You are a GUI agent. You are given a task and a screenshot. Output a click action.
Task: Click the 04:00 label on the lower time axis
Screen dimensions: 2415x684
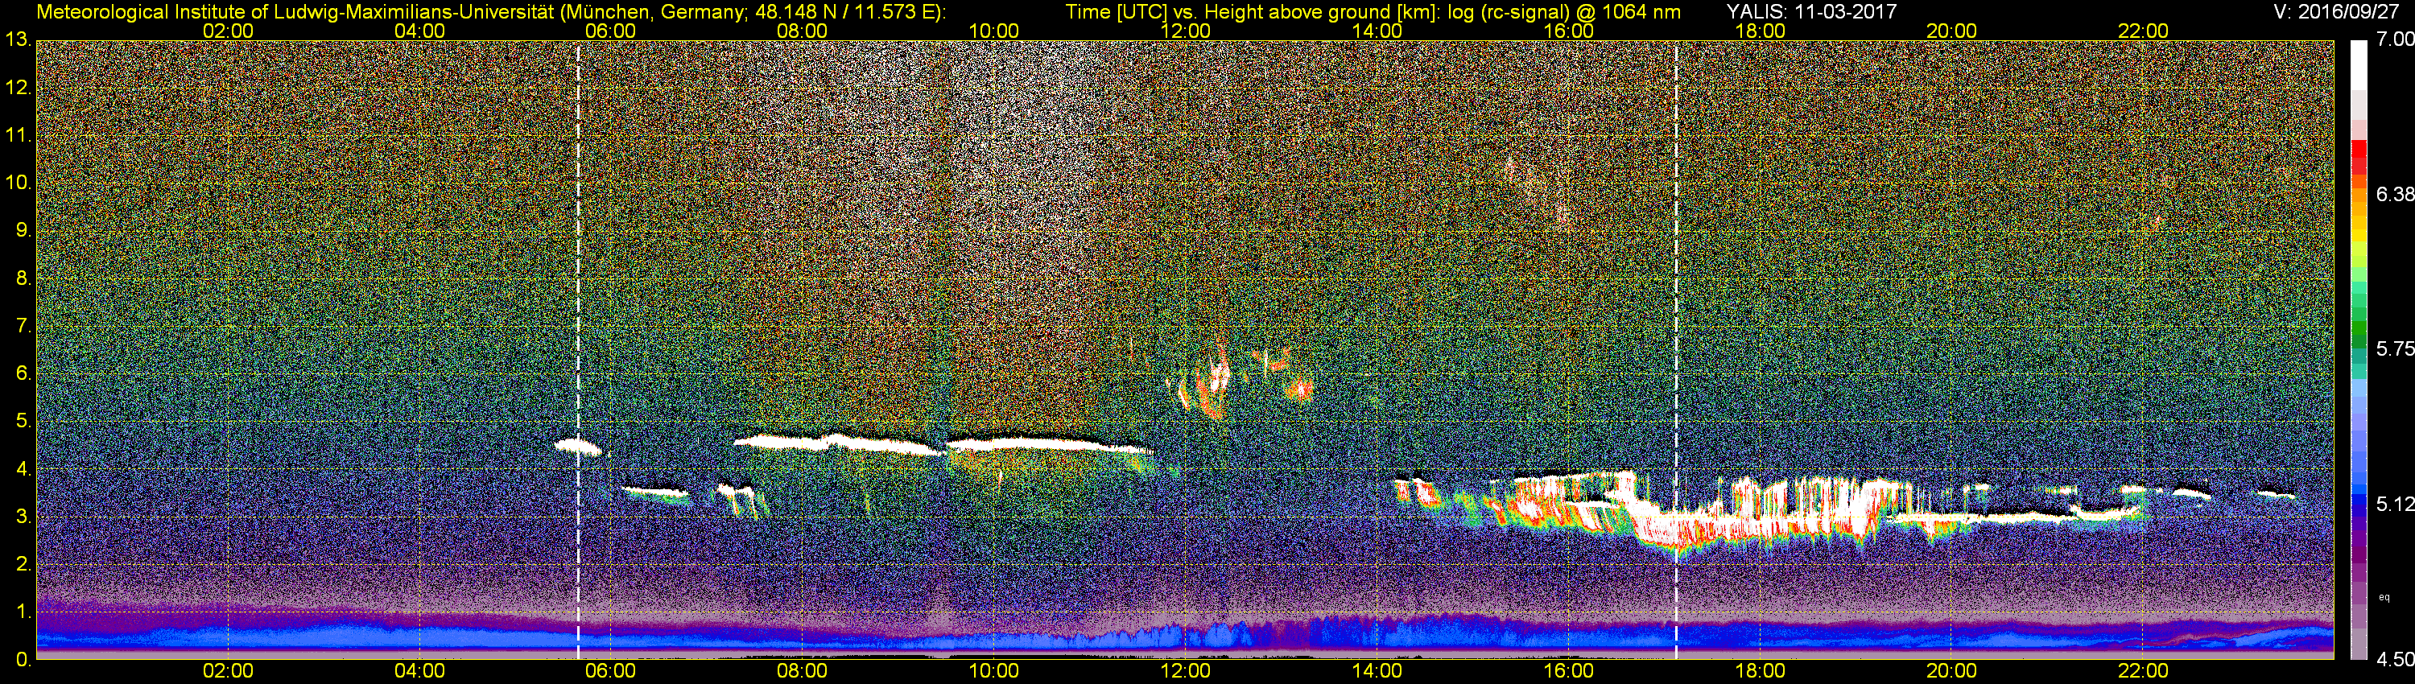419,672
